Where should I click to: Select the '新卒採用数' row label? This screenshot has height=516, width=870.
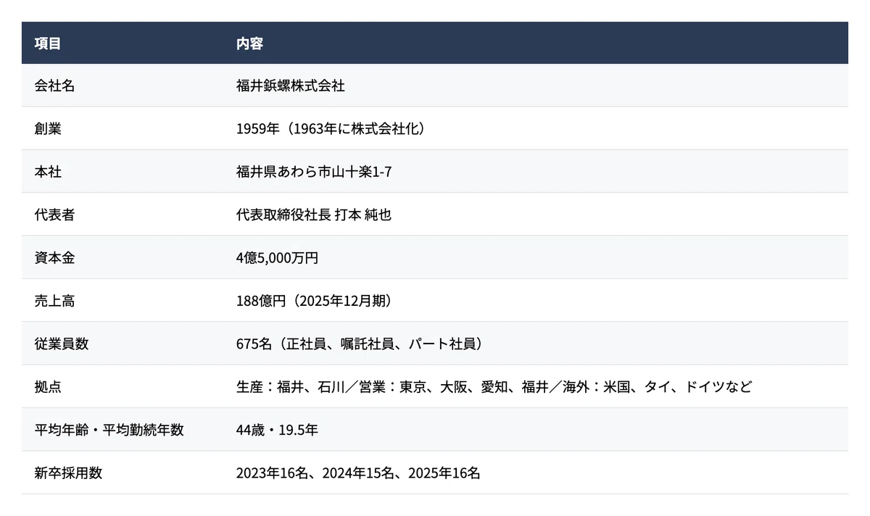tap(68, 473)
